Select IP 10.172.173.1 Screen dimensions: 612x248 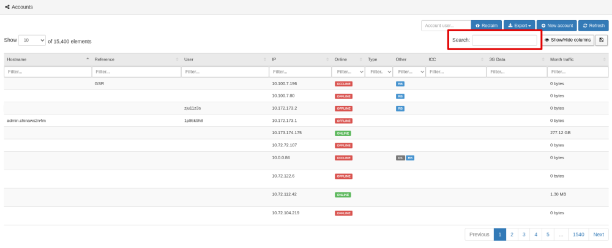pos(285,121)
